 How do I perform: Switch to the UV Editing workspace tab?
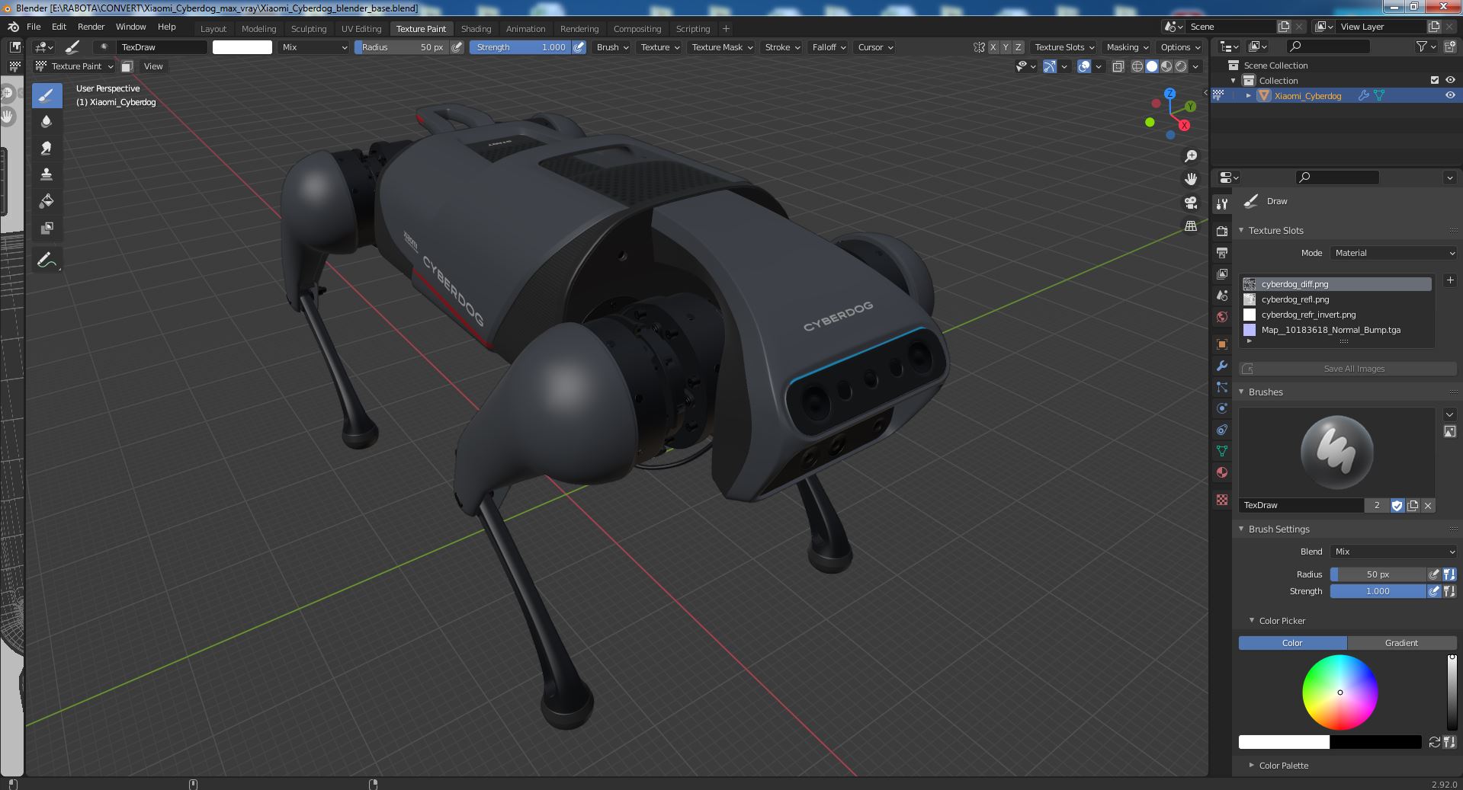[361, 29]
